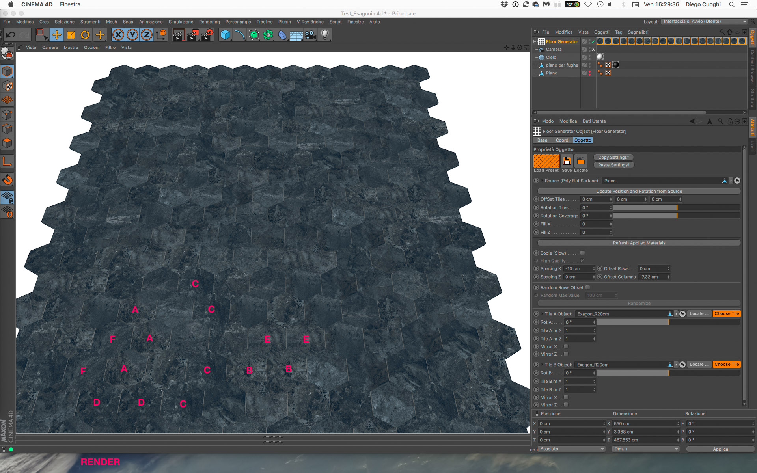Click Refresh Applied Materials button
Screen dimensions: 757x473
point(639,243)
